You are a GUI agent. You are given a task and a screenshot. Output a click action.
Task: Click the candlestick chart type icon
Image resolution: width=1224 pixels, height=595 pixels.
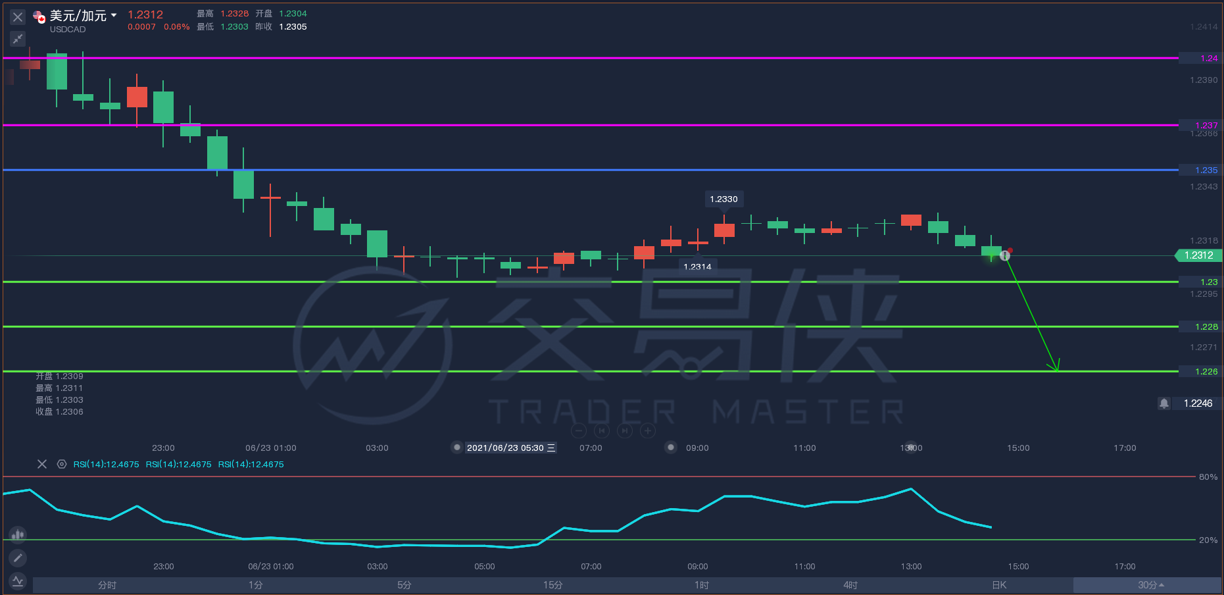[18, 534]
